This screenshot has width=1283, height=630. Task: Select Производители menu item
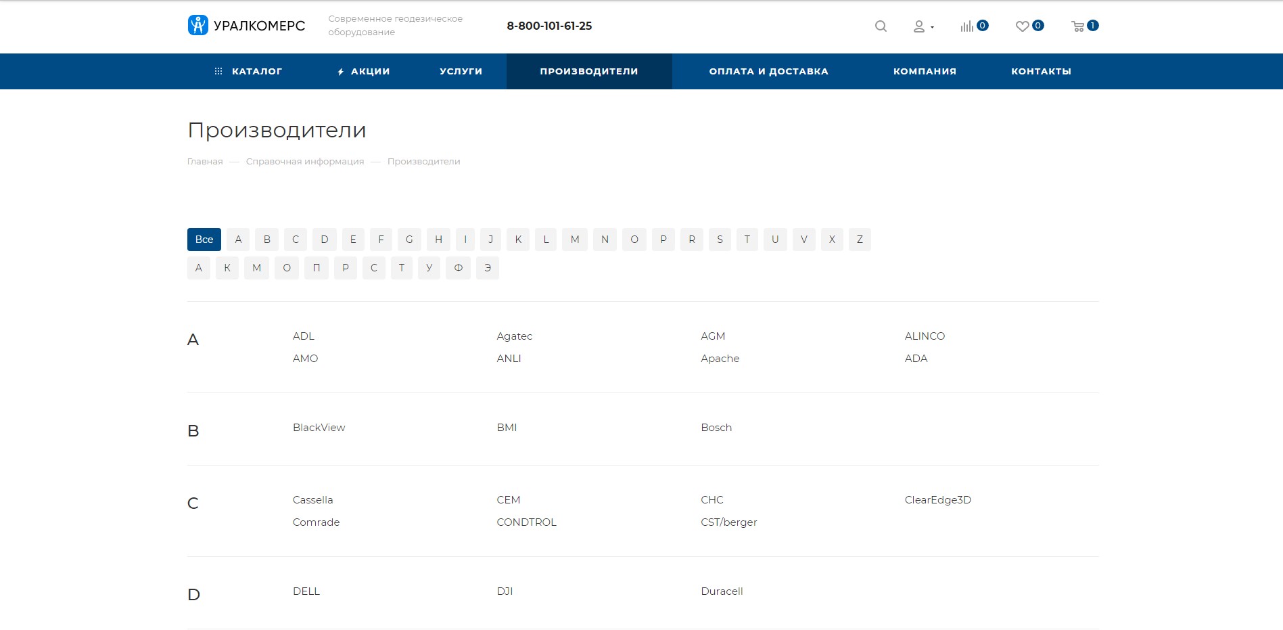tap(589, 71)
